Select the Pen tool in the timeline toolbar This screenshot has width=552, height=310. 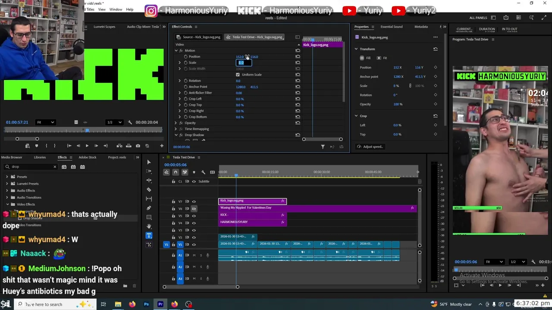pyautogui.click(x=149, y=208)
